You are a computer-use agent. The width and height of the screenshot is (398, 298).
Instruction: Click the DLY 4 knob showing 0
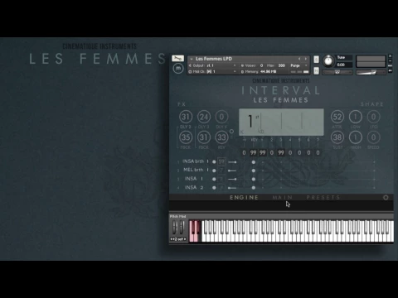click(221, 117)
